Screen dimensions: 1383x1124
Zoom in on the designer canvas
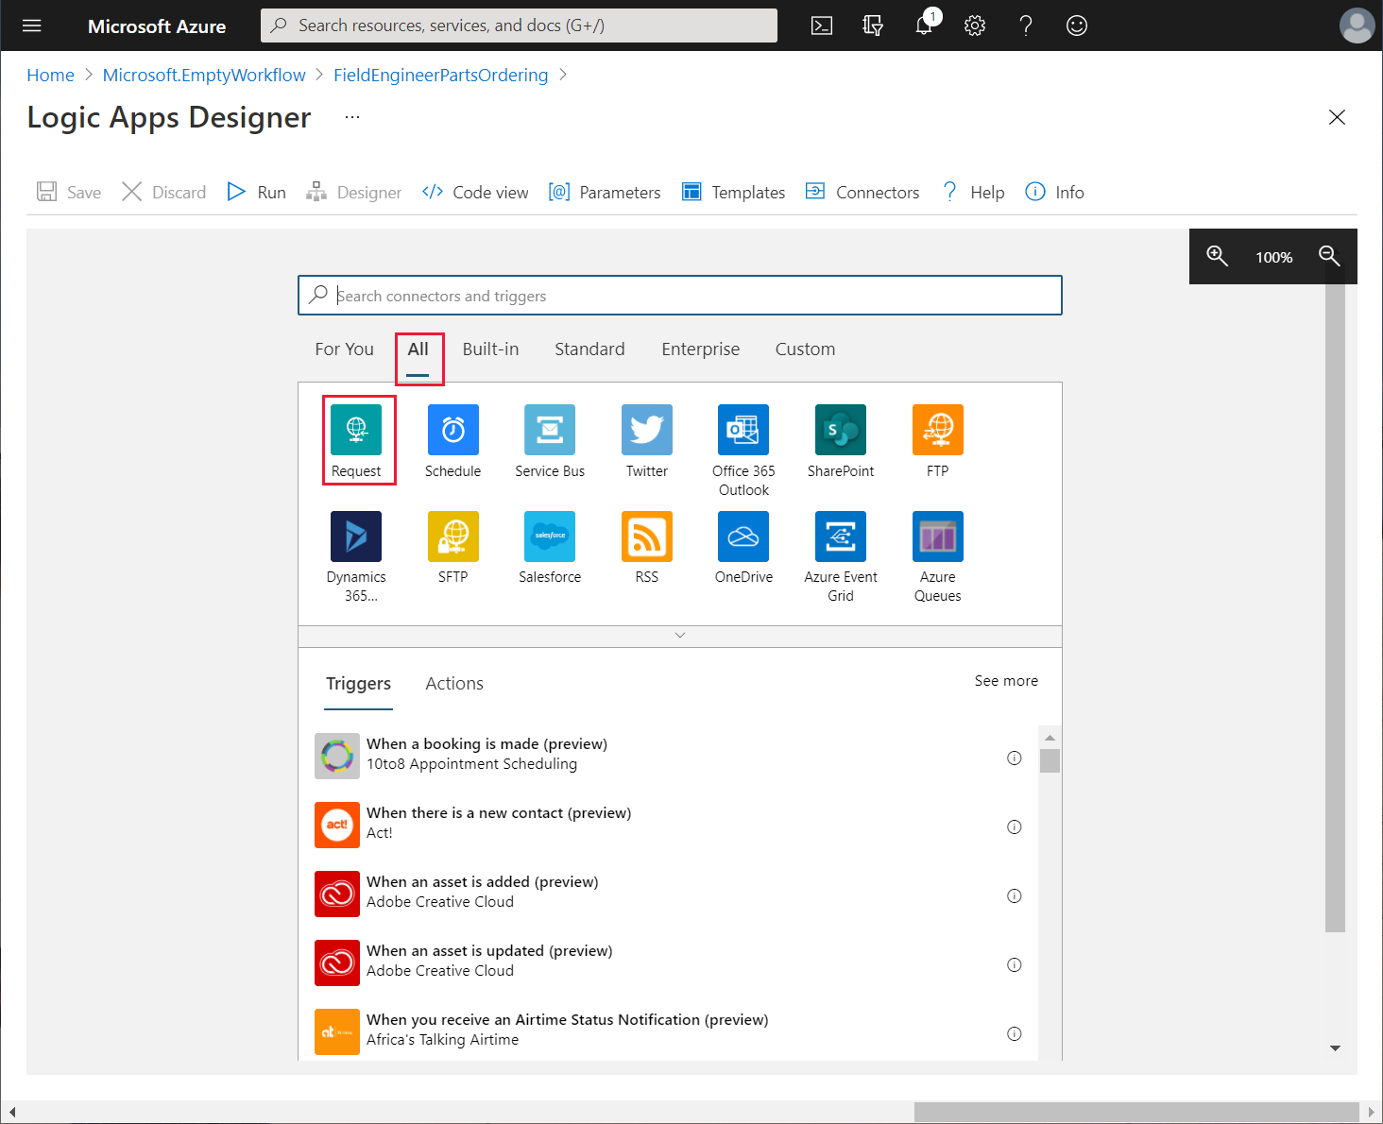[x=1217, y=256]
